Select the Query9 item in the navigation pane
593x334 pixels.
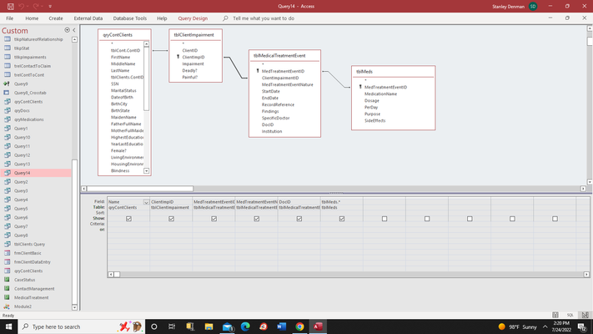[x=21, y=83]
